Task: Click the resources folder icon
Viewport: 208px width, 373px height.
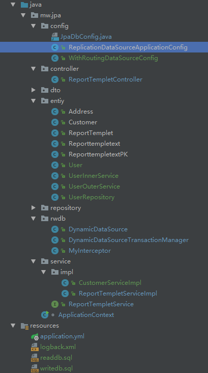Action: coord(25,326)
